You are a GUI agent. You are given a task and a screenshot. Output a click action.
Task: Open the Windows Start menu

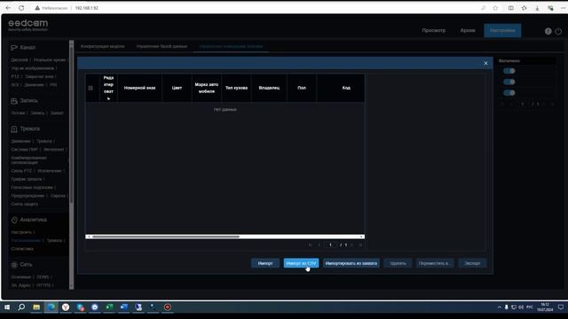[x=7, y=307]
